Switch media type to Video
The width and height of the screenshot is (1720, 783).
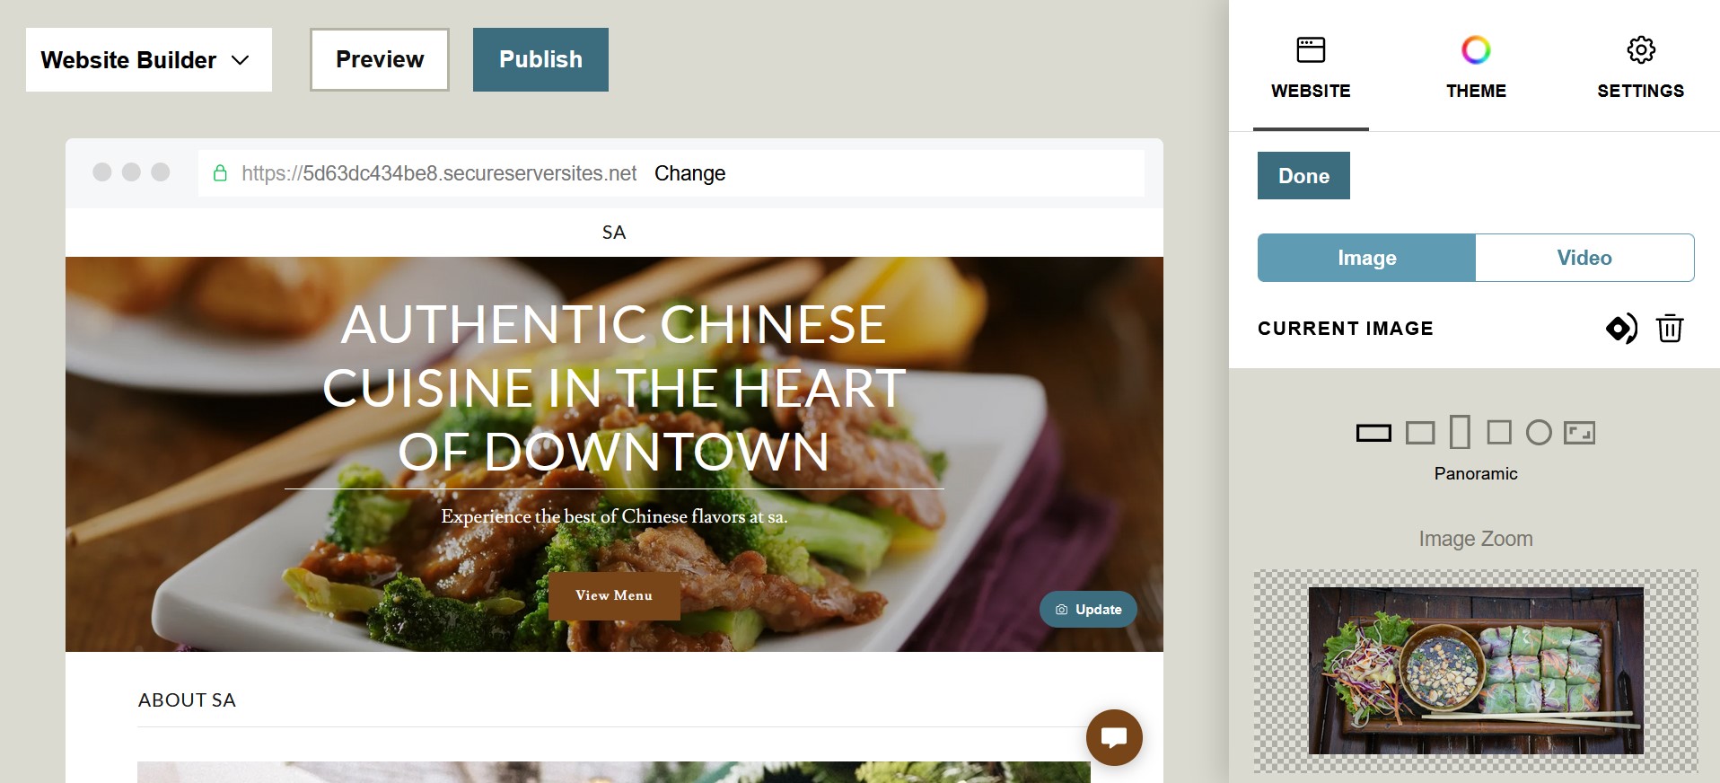click(1584, 258)
